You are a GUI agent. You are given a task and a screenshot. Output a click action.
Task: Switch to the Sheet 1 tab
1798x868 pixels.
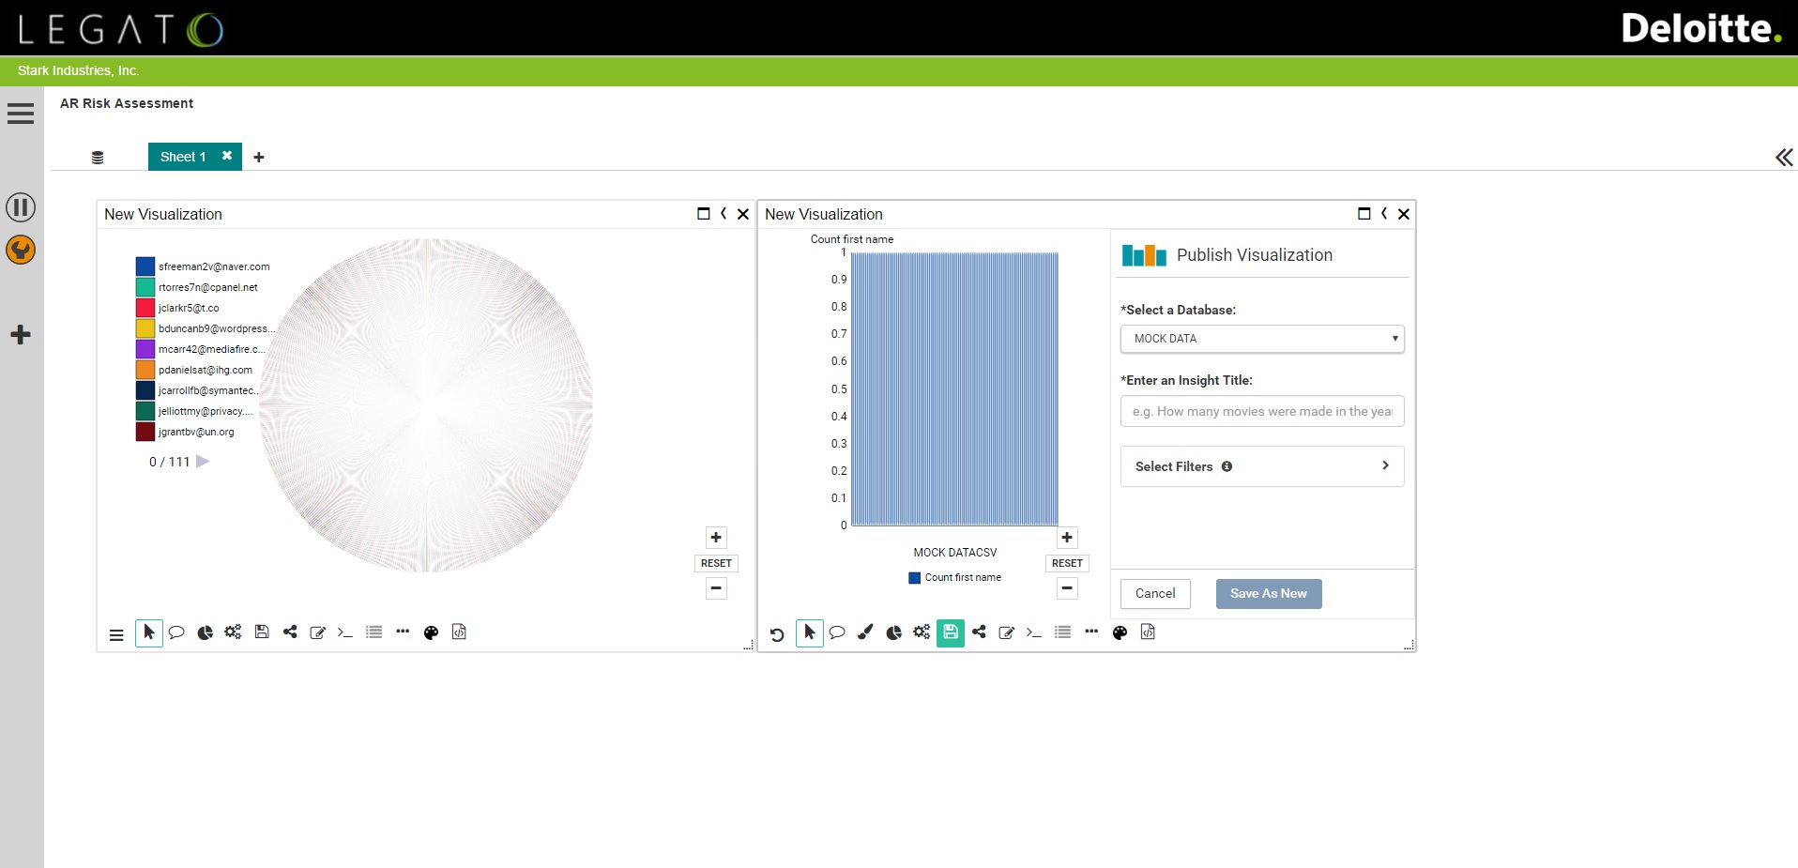pyautogui.click(x=183, y=157)
